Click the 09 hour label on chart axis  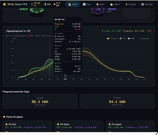[50, 79]
